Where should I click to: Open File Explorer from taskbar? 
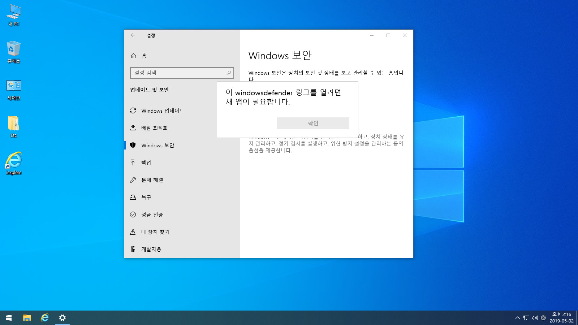[x=27, y=318]
